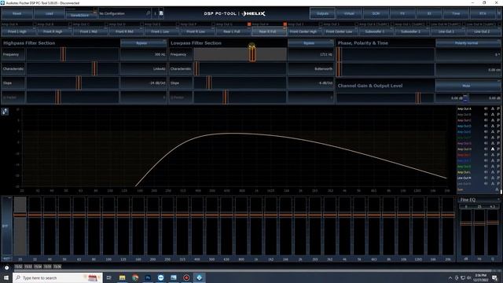Click the 'P' icon in the Line Out M row
Viewport: 503px width, 283px height.
(x=498, y=178)
